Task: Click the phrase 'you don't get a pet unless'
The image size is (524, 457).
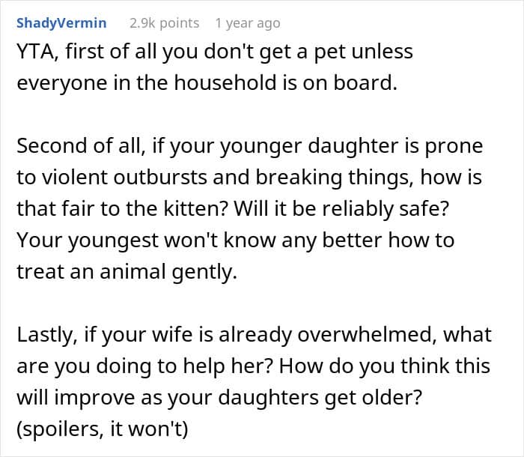Action: tap(288, 52)
